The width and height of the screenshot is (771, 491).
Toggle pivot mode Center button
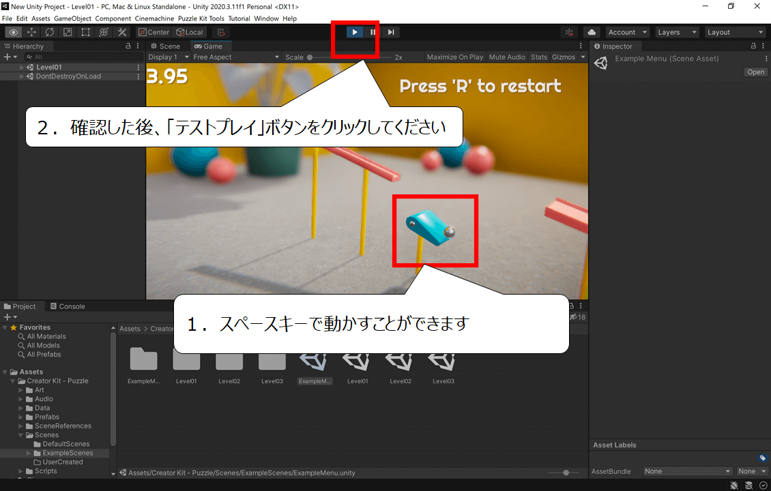pyautogui.click(x=154, y=33)
